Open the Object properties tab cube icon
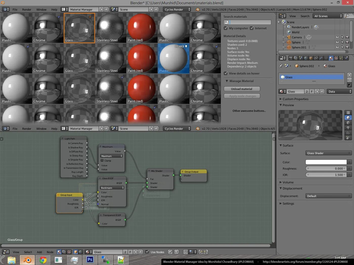The width and height of the screenshot is (354, 265). [311, 58]
